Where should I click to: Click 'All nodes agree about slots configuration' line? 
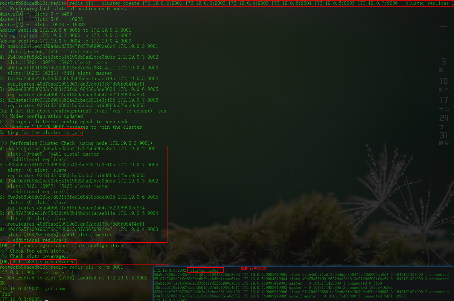tap(62, 246)
